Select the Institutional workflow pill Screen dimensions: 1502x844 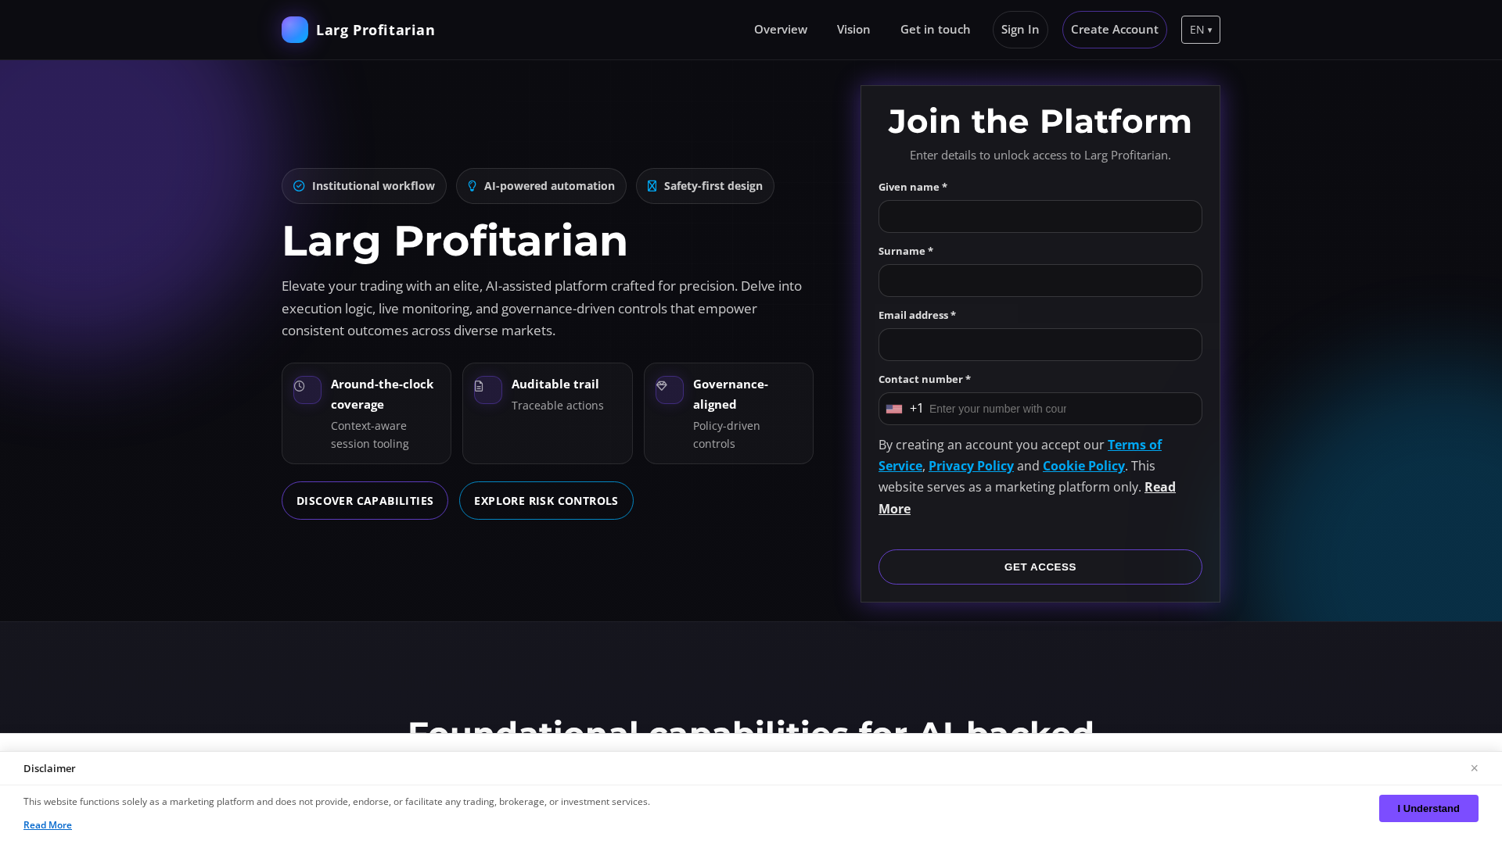point(364,186)
